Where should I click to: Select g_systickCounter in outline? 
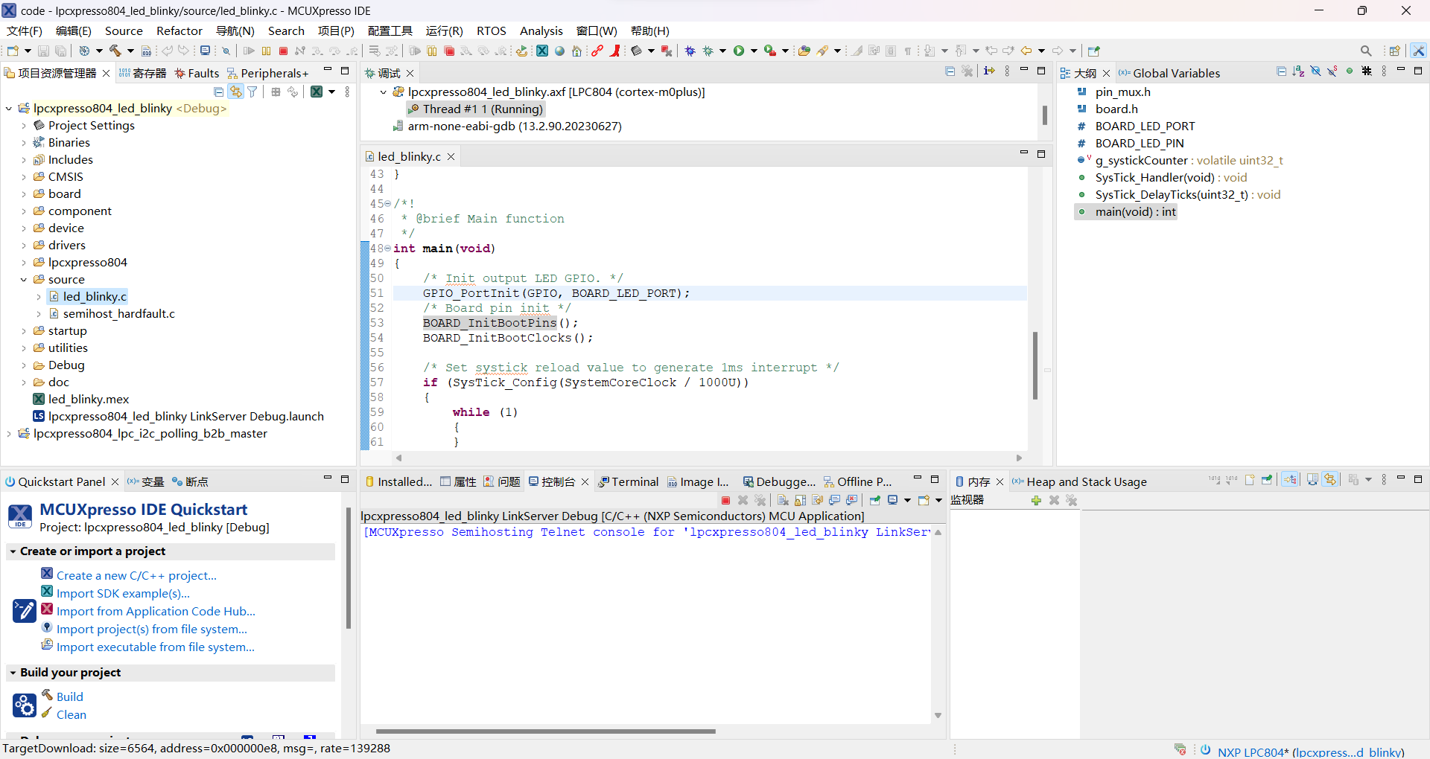pos(1180,161)
